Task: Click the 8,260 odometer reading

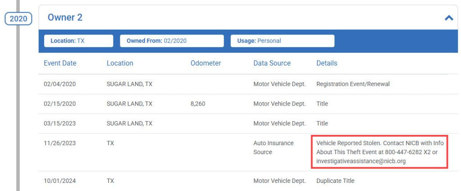Action: coord(198,104)
